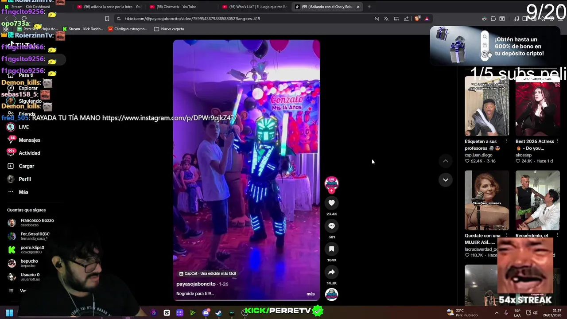
Task: Show hidden system tray icons chevron
Action: (x=497, y=313)
